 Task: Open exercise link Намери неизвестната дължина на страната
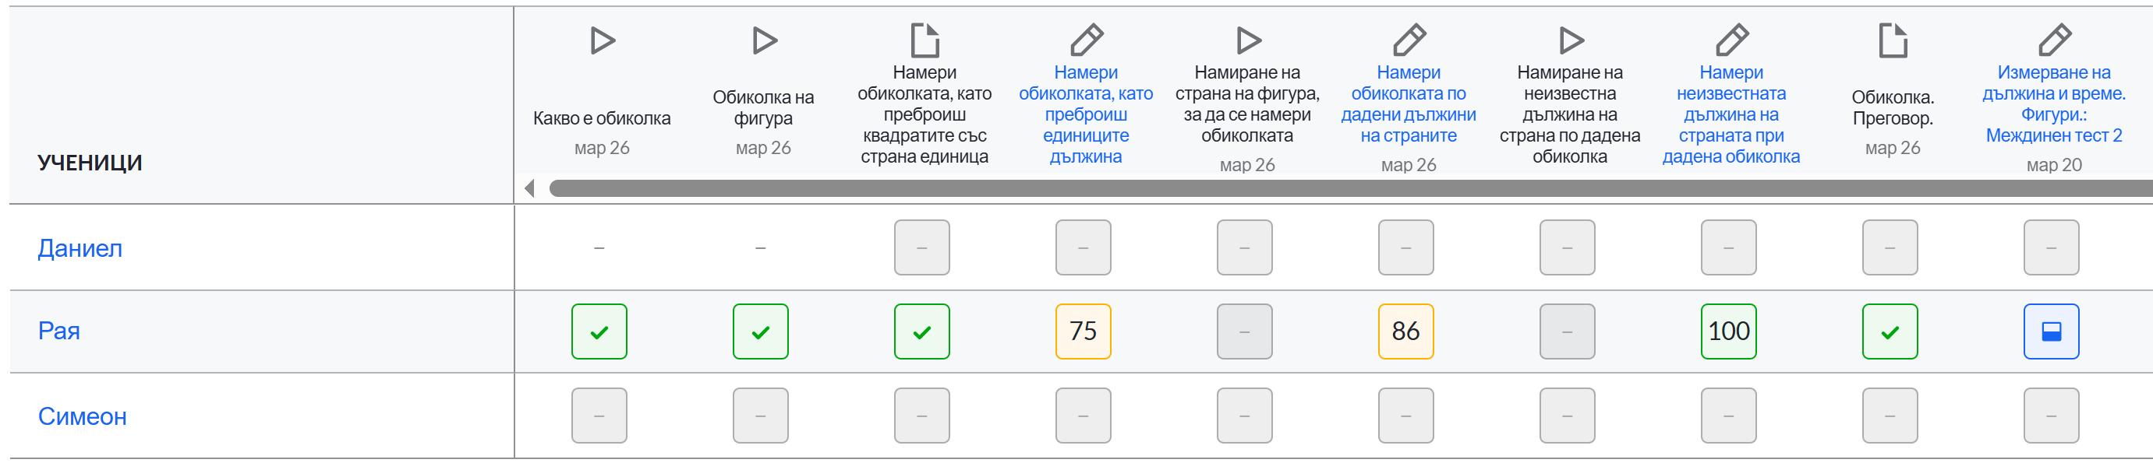coord(1731,114)
